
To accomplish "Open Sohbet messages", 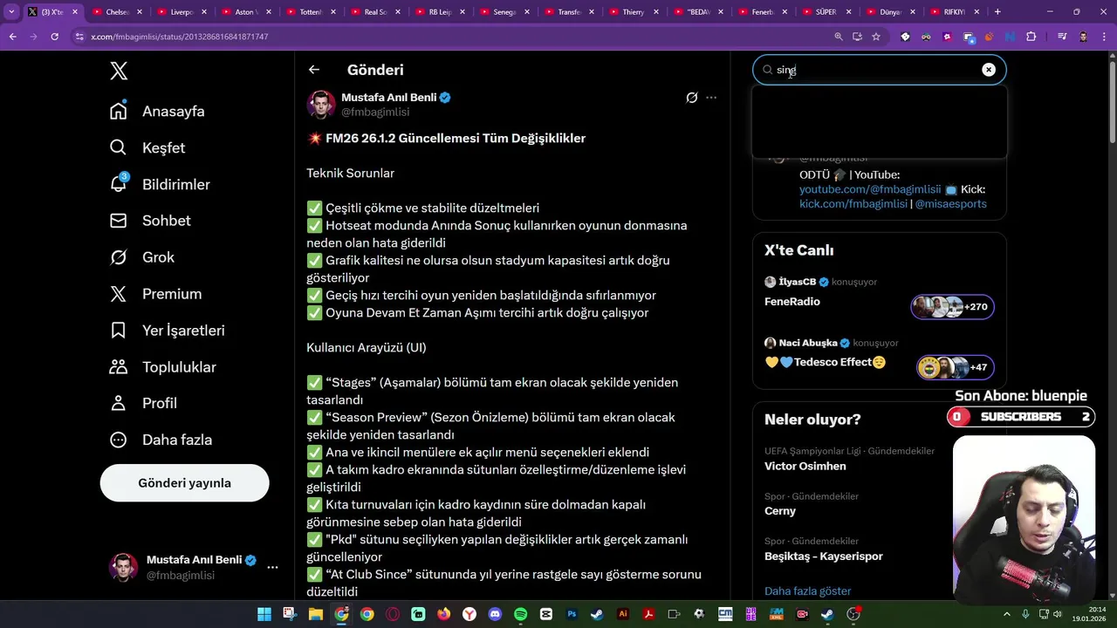I will tap(150, 221).
